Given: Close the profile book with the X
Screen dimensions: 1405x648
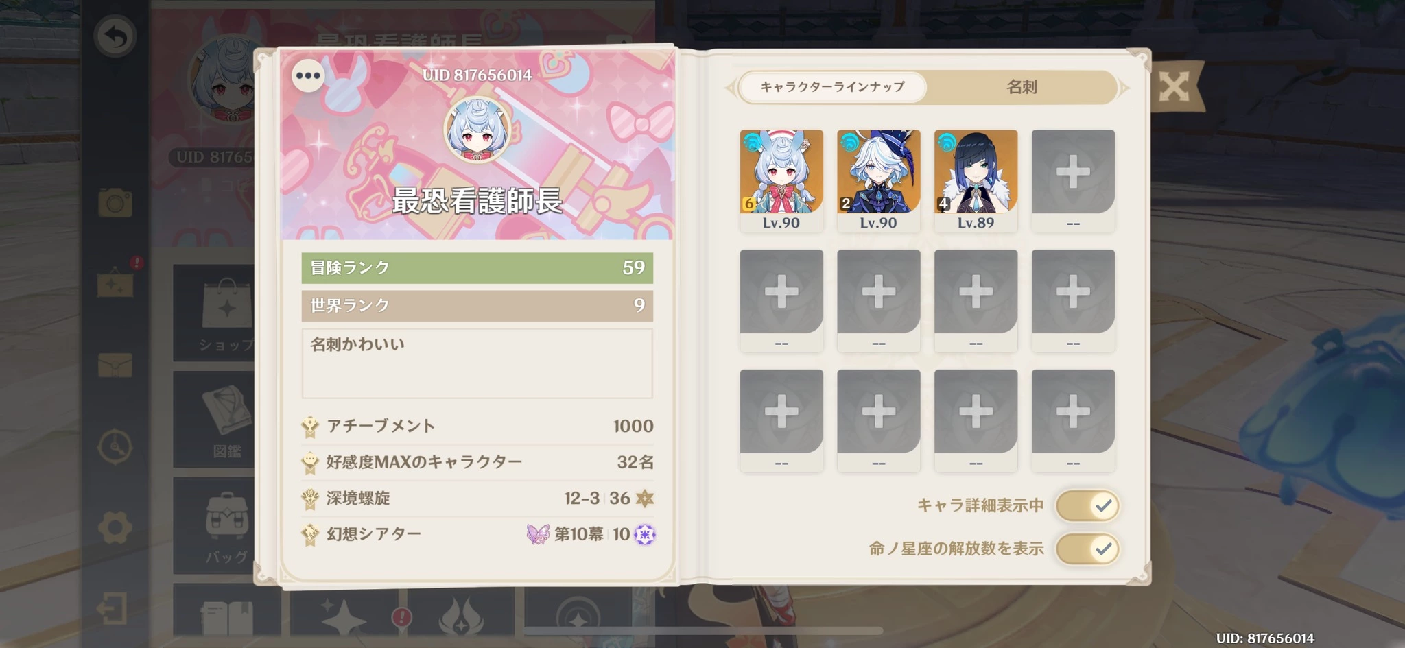Looking at the screenshot, I should click(x=1174, y=87).
